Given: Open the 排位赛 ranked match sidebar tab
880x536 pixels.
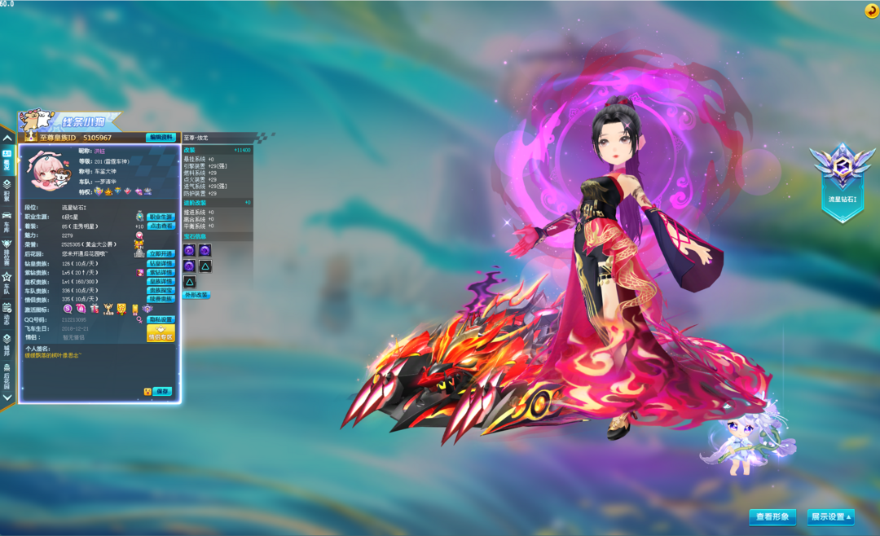Looking at the screenshot, I should pyautogui.click(x=7, y=253).
